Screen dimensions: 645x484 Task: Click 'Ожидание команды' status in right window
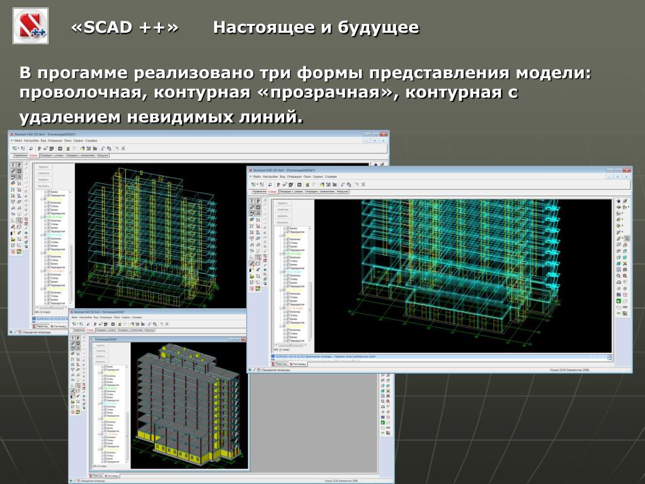276,370
